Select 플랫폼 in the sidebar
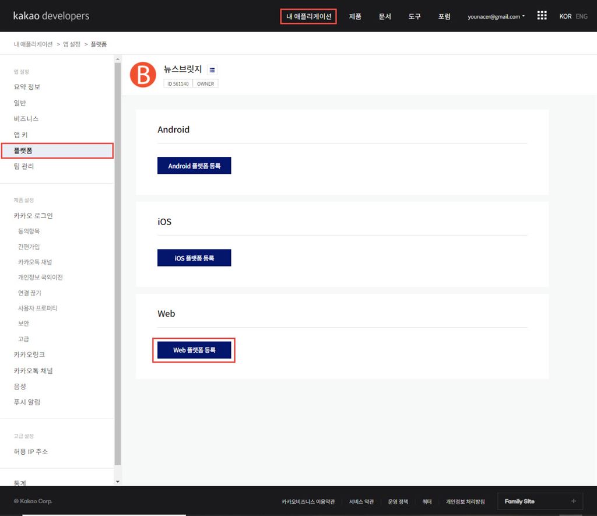Image resolution: width=597 pixels, height=516 pixels. [x=57, y=150]
